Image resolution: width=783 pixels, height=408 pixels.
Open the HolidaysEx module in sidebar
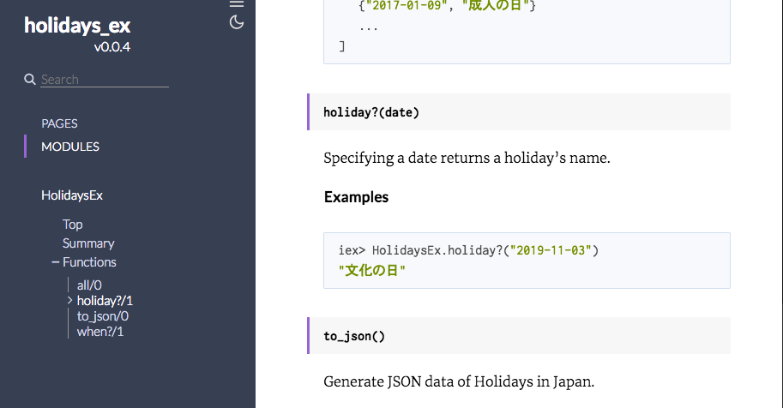tap(72, 195)
